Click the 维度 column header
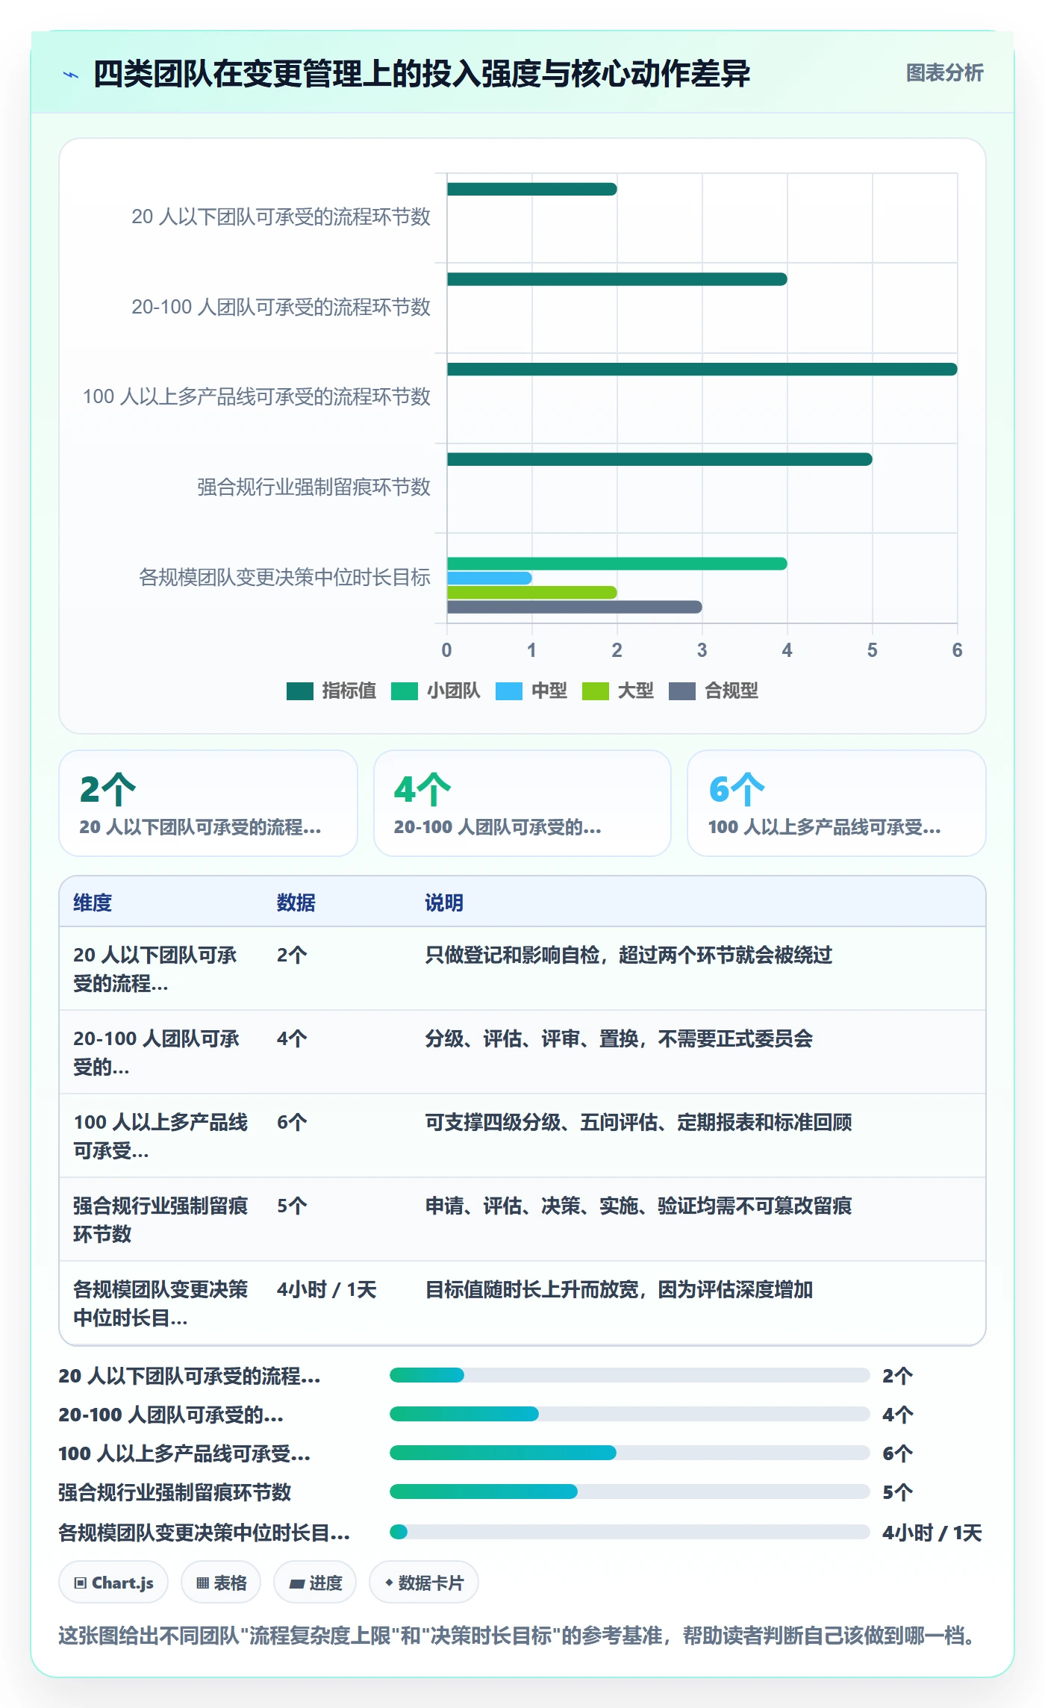1045x1708 pixels. pyautogui.click(x=93, y=903)
